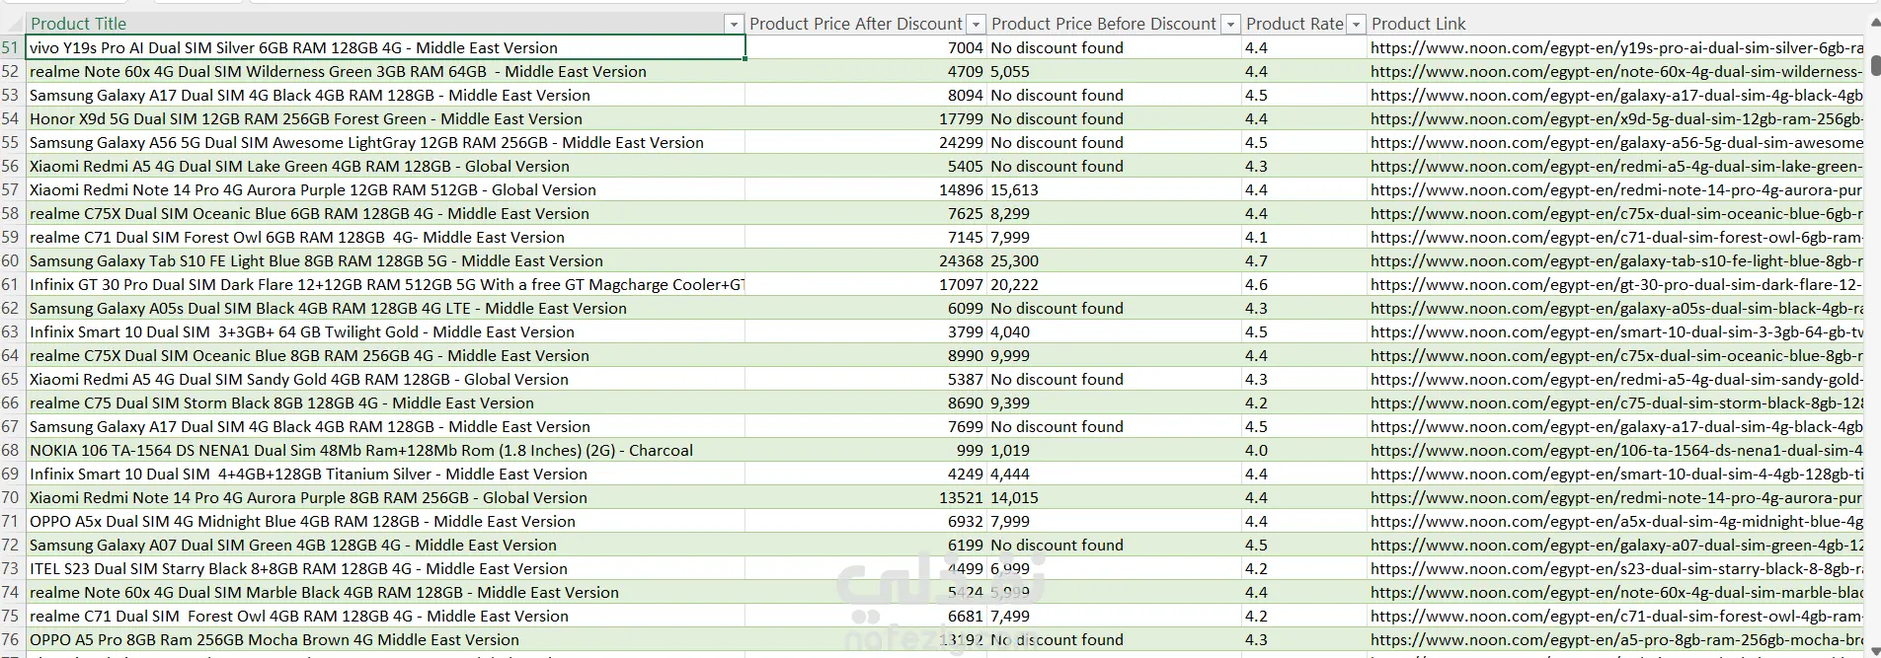This screenshot has height=658, width=1881.
Task: Select Honor X9d 5G Forest Green title cell
Action: 385,118
